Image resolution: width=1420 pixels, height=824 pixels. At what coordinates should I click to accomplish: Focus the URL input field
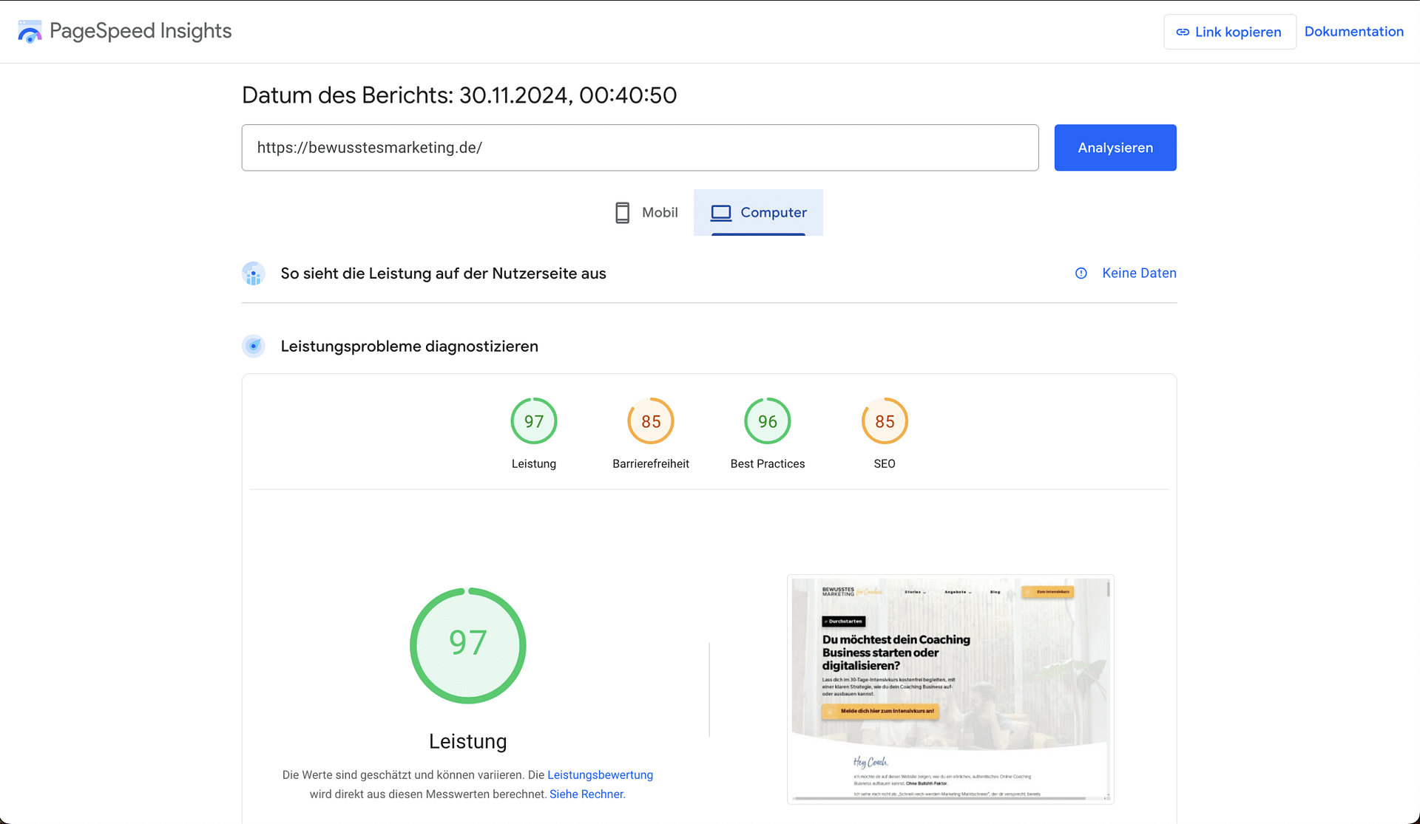click(x=640, y=148)
